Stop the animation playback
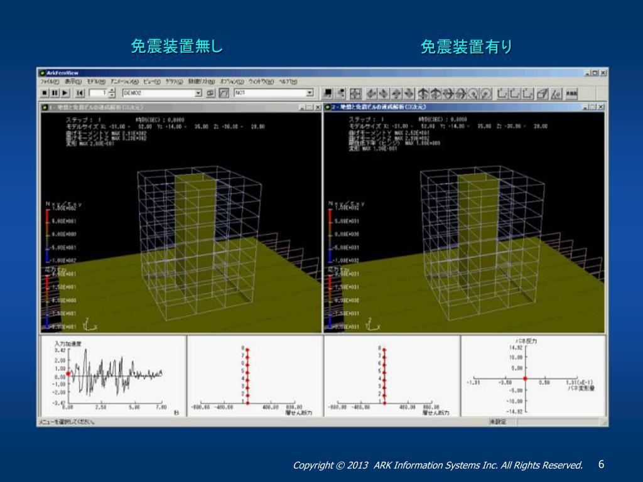 point(45,93)
